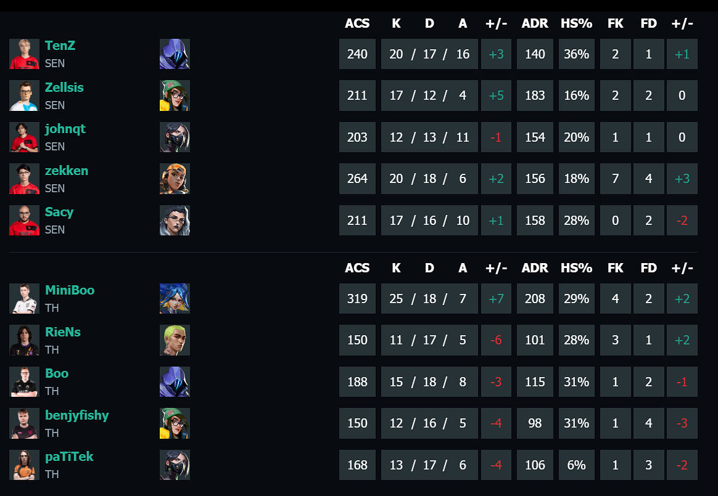Click MiniBoo's 319 ACS stat cell
718x496 pixels.
(357, 299)
